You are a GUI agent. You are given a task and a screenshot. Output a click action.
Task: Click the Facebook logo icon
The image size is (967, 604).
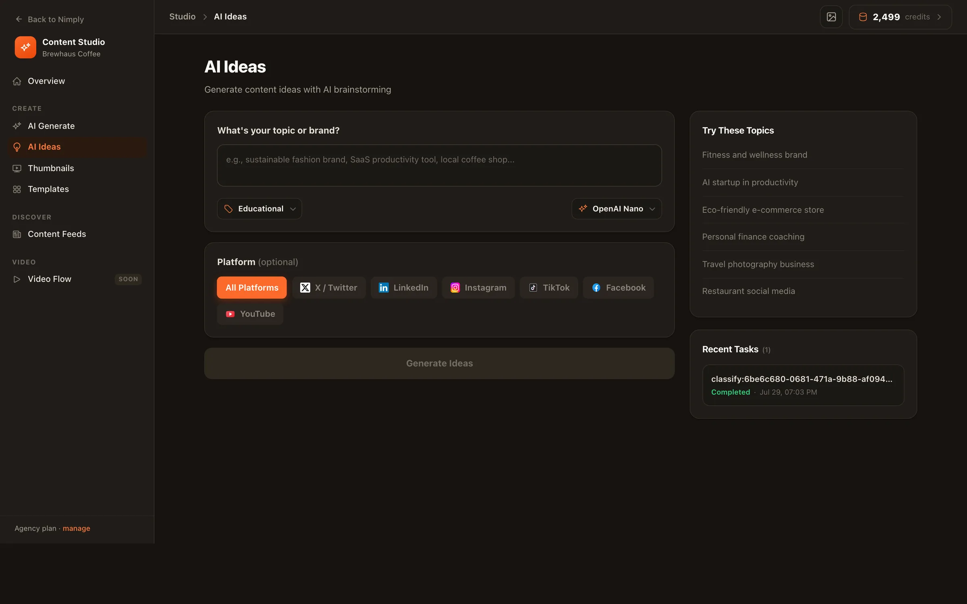(596, 288)
